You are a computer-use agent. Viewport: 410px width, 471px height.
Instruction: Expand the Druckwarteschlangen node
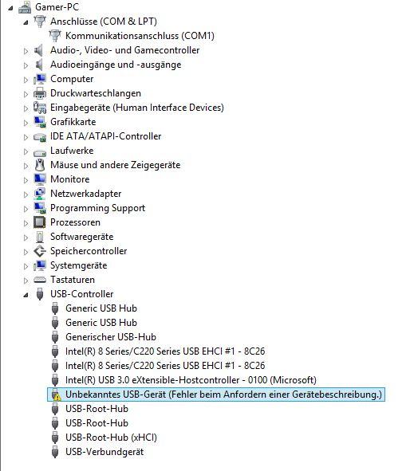26,94
